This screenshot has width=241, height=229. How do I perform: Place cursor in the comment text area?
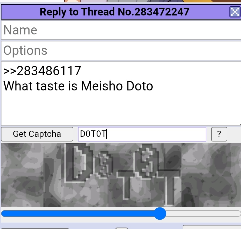click(x=121, y=93)
